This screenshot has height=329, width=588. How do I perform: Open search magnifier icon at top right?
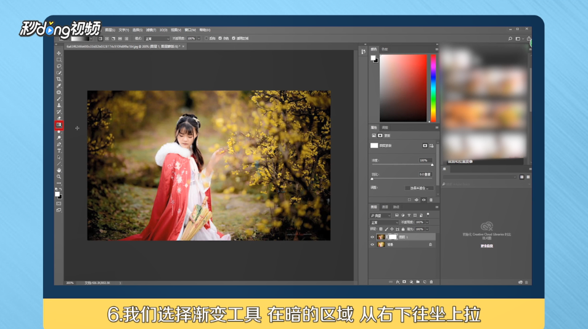(x=510, y=39)
